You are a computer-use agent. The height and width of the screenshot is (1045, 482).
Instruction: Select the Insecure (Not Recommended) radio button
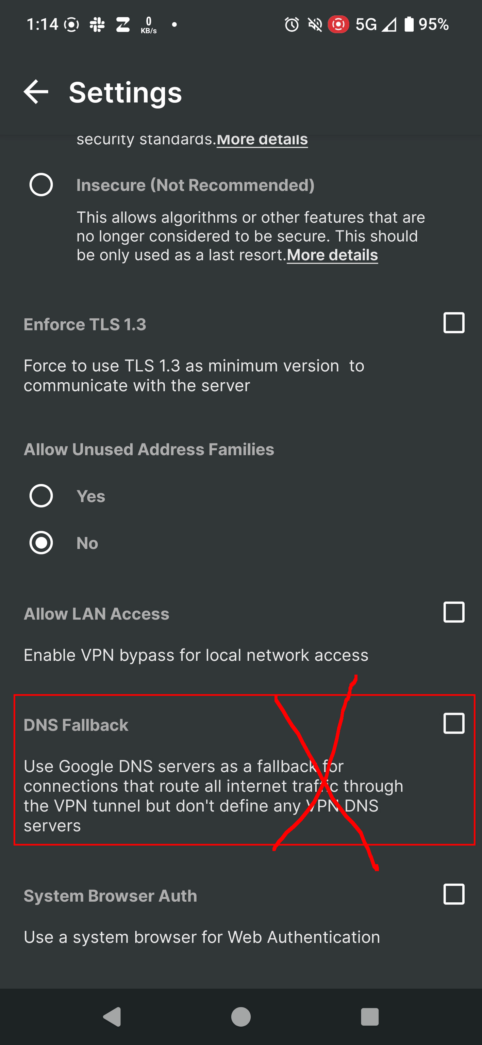pos(41,185)
